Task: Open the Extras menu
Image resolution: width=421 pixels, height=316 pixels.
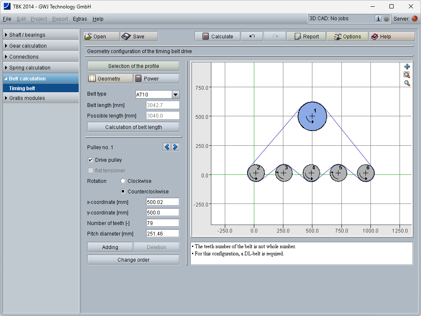Action: [x=80, y=19]
